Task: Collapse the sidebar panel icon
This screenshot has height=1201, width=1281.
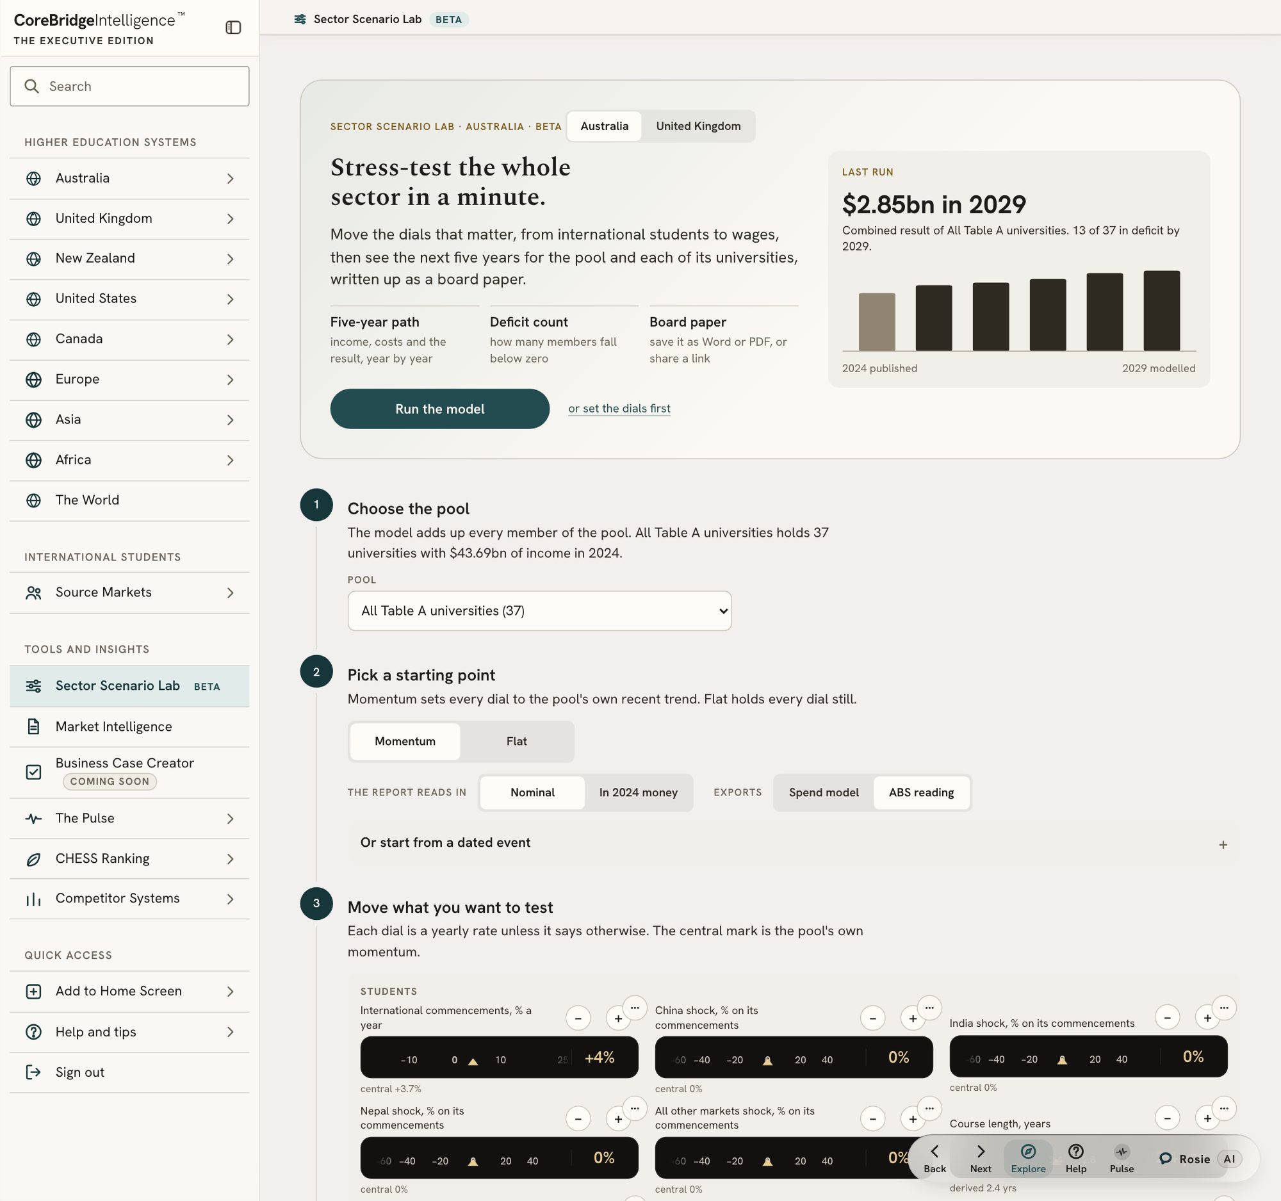Action: tap(233, 28)
